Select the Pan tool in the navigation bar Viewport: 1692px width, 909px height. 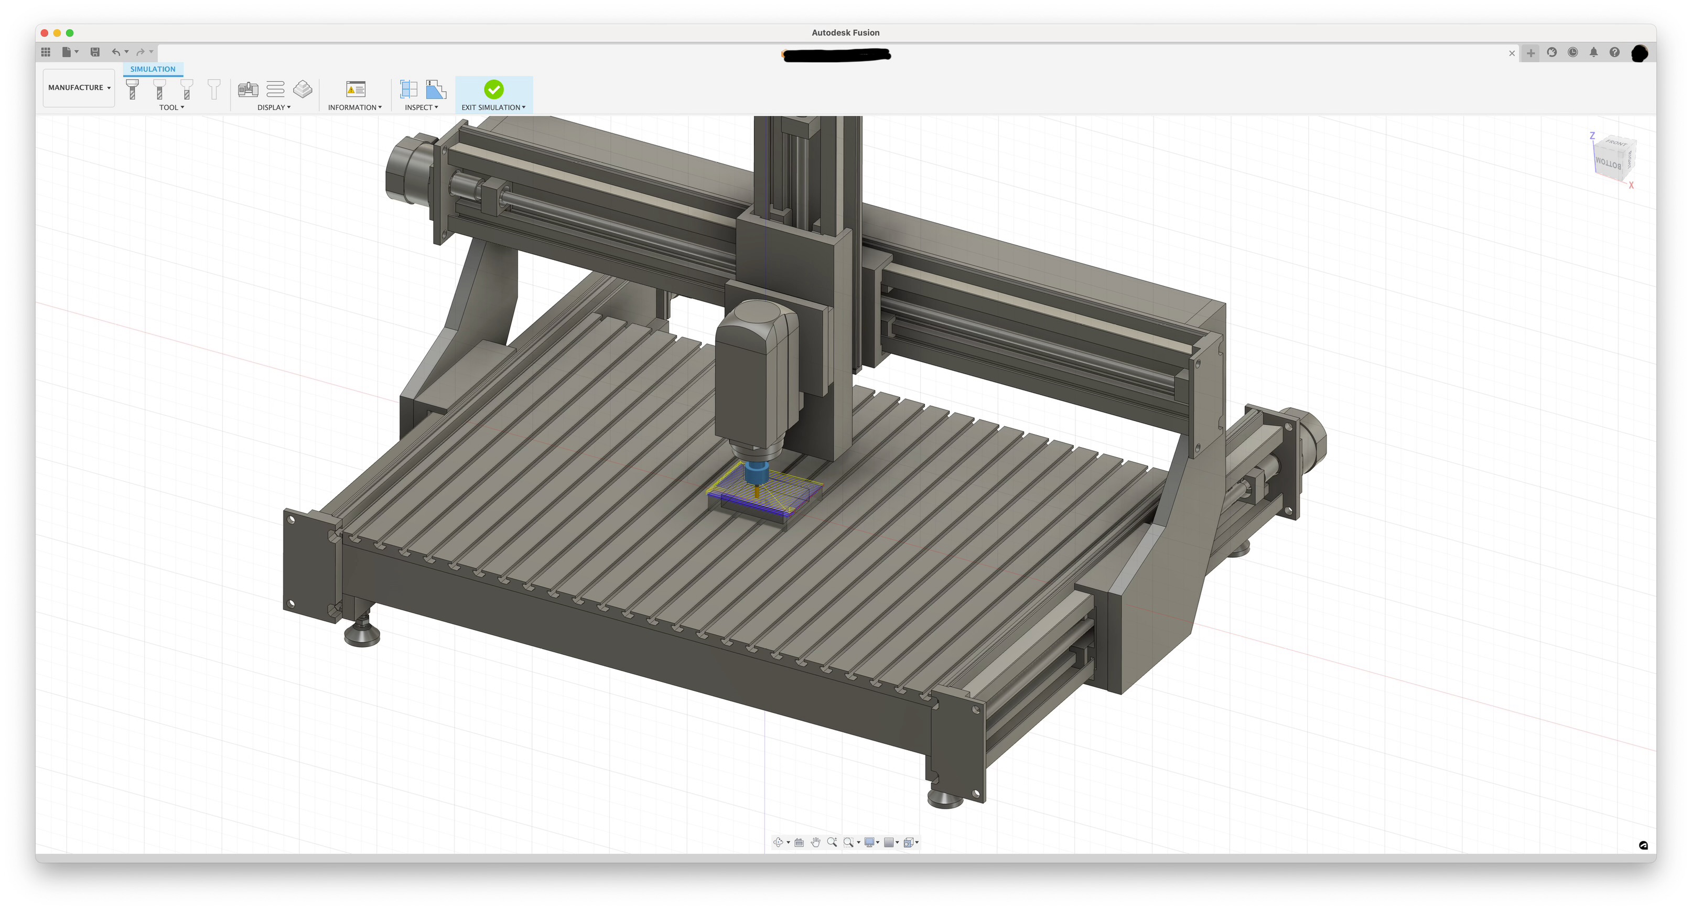(816, 842)
